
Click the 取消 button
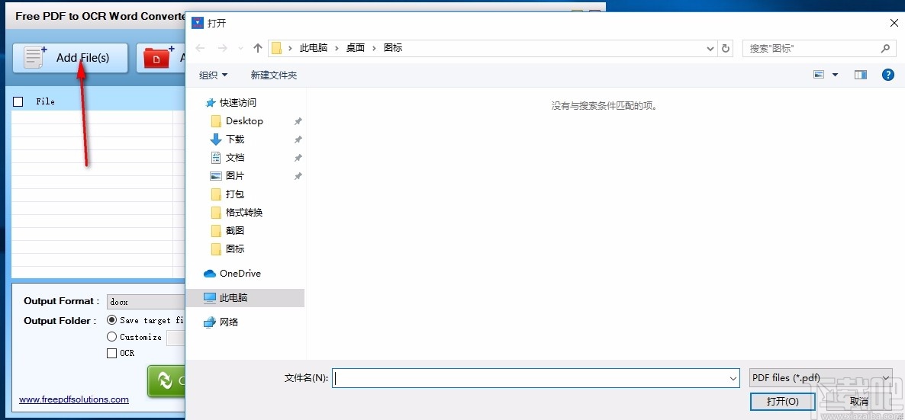pos(858,401)
